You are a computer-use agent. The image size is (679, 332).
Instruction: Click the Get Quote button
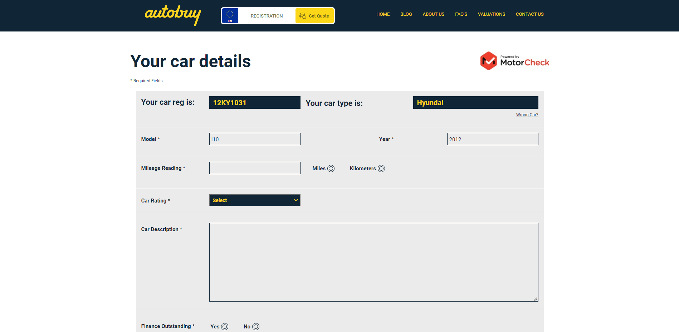[314, 16]
